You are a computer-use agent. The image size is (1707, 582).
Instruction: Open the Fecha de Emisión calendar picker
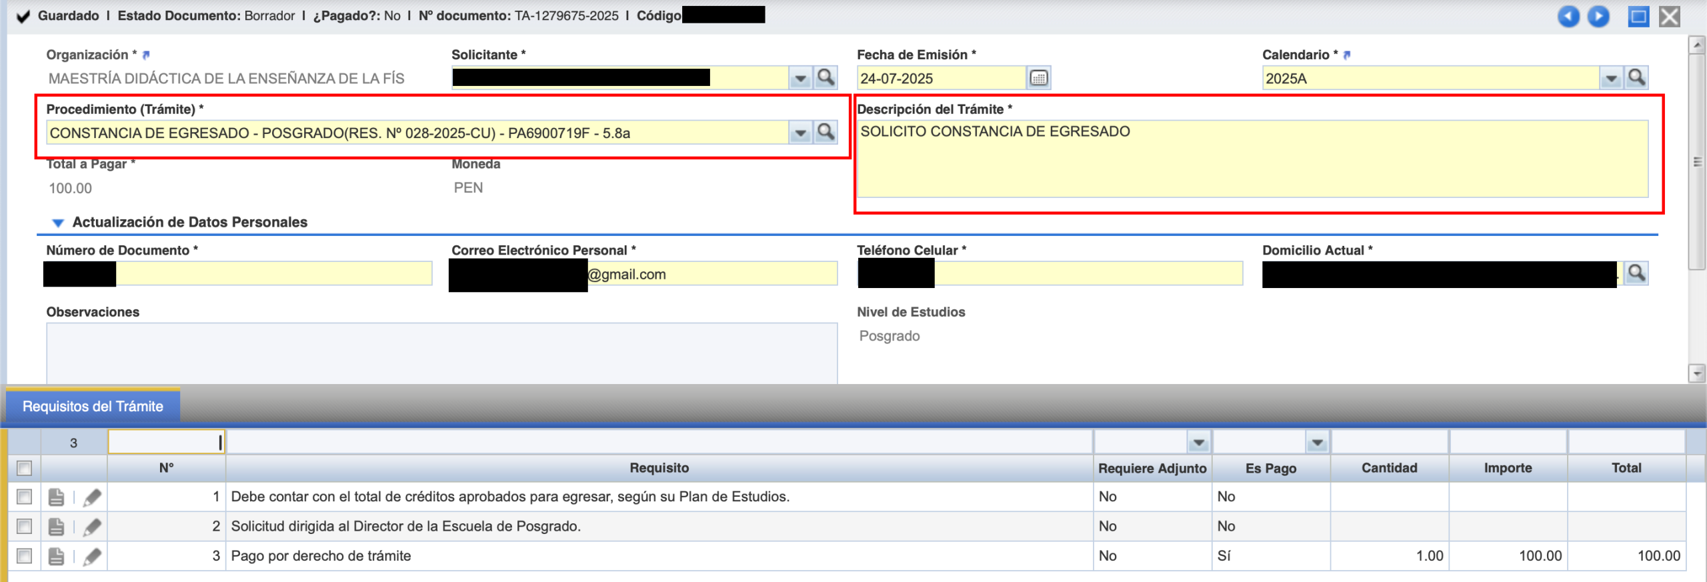pyautogui.click(x=1038, y=79)
